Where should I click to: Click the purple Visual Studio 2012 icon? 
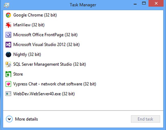8,45
